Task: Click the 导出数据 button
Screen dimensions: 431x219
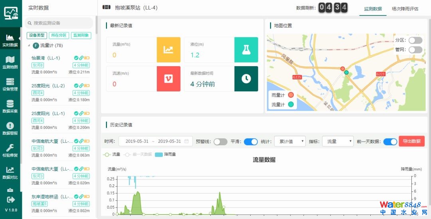Action: click(x=411, y=141)
